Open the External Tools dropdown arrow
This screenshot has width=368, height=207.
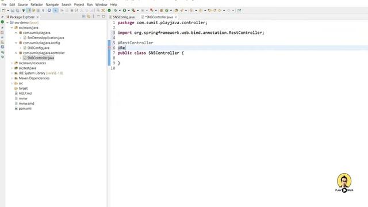(156, 10)
